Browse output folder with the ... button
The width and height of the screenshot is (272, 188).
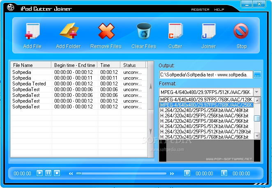coord(258,75)
